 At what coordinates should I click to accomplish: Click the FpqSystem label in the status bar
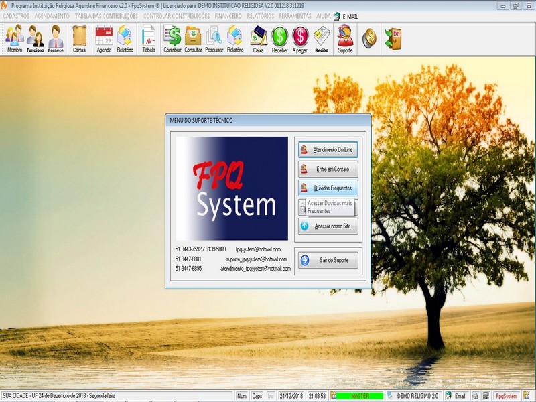point(507,396)
